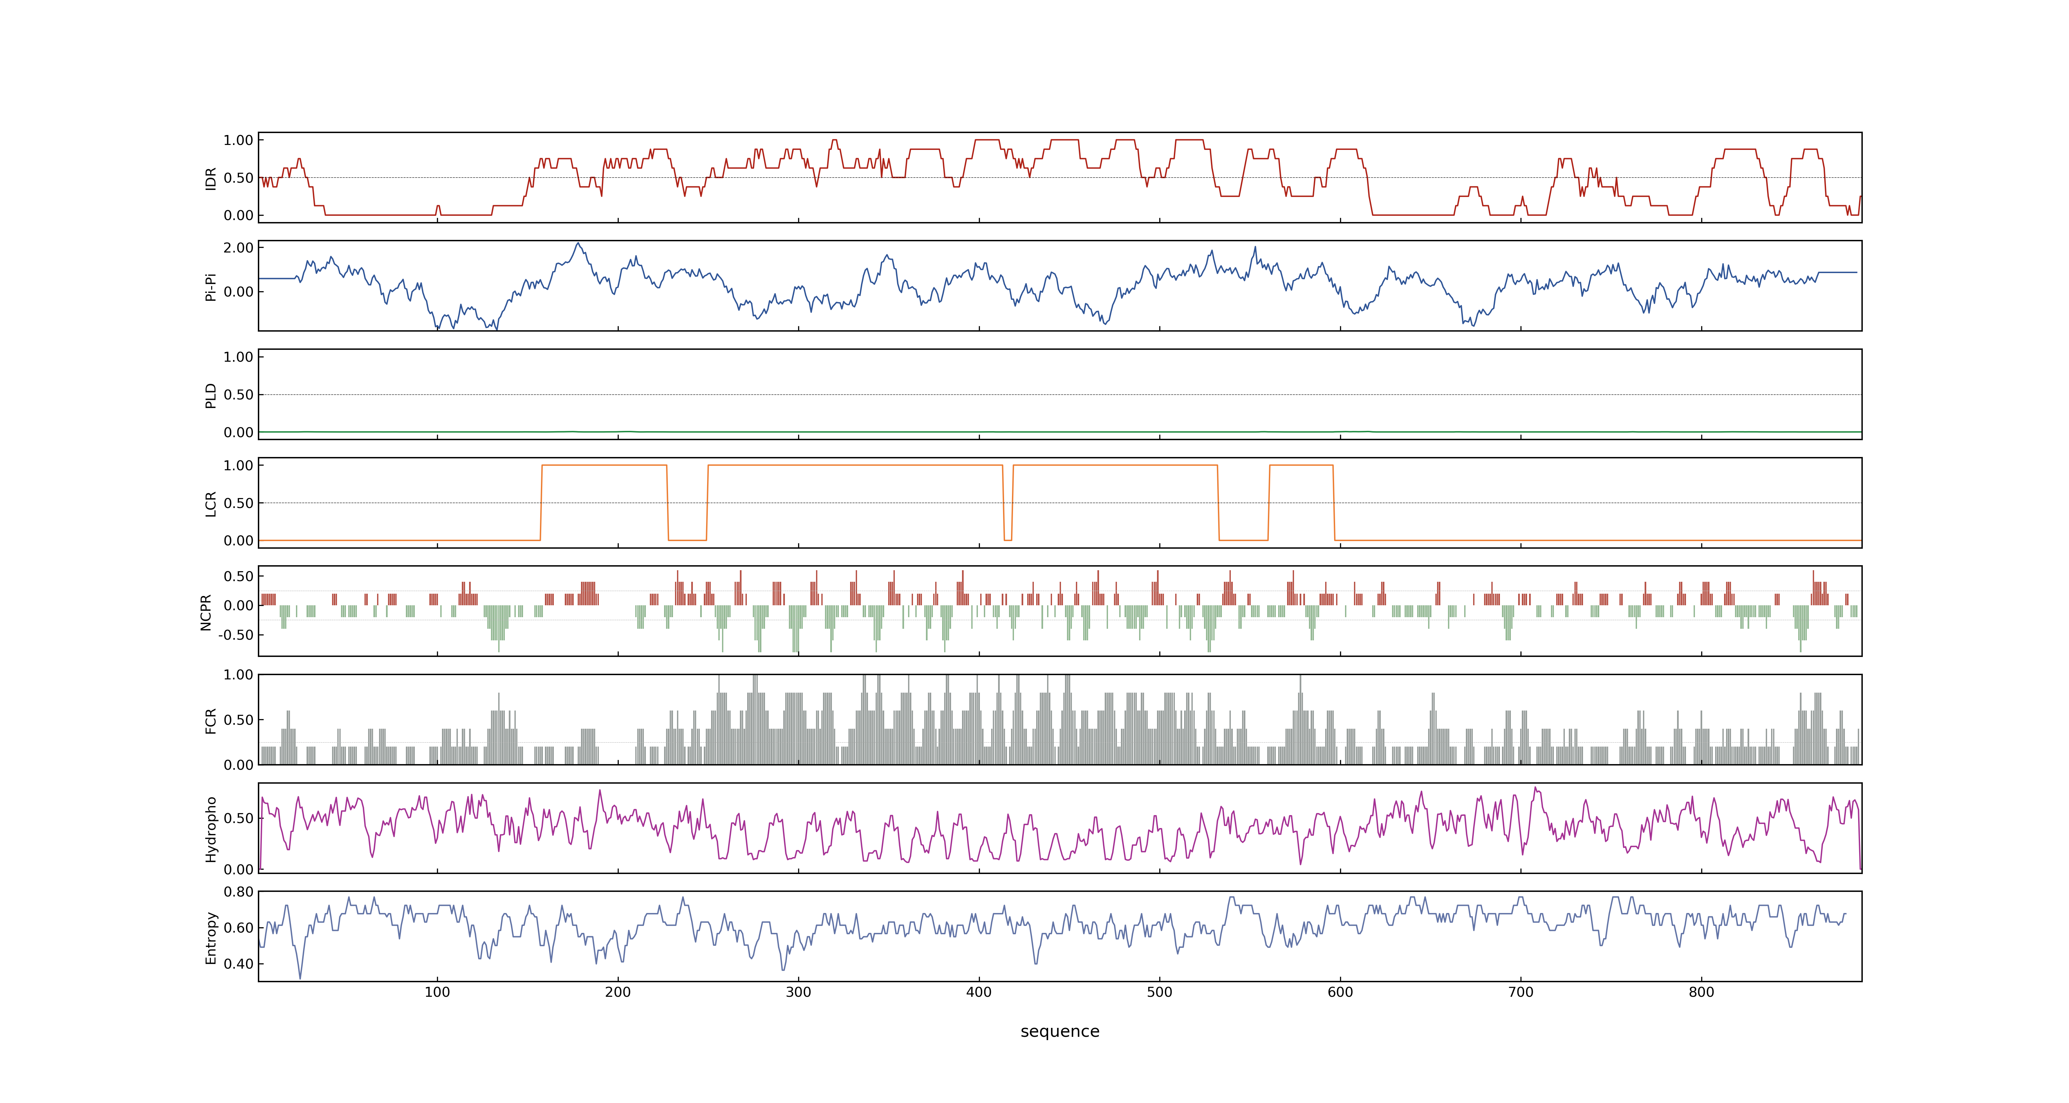
Task: Click x-axis tick label 700
Action: click(1521, 992)
